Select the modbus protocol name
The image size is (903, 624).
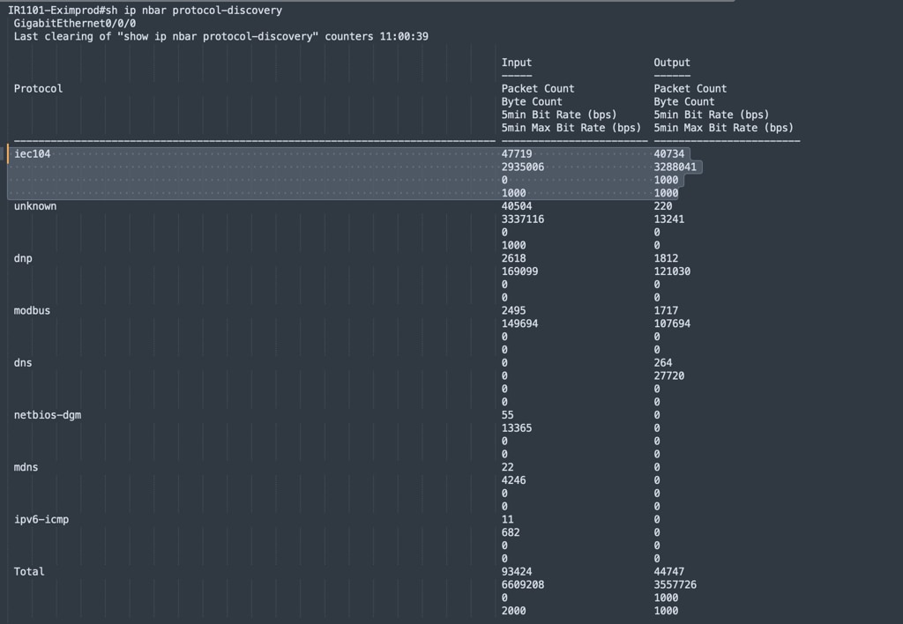[33, 311]
